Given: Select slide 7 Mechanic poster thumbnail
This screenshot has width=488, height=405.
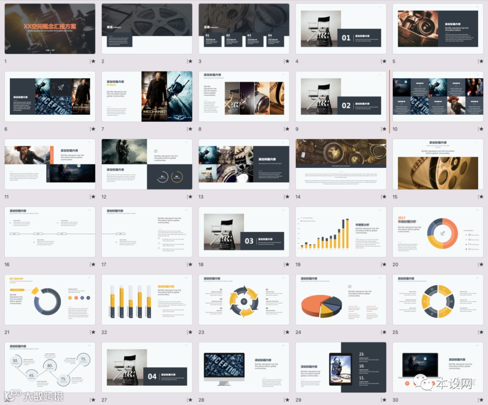Looking at the screenshot, I should tap(147, 96).
